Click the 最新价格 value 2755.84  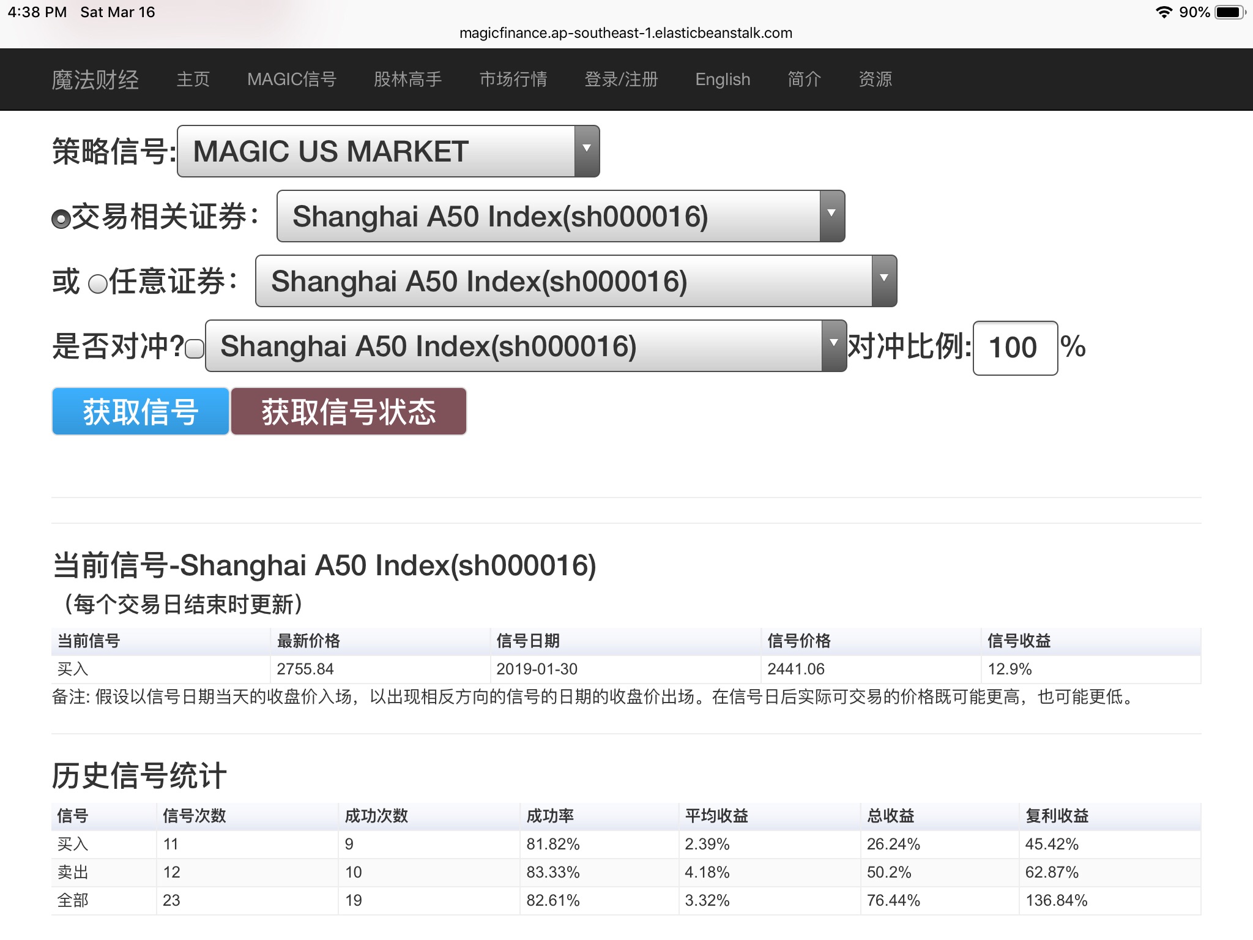coord(305,669)
